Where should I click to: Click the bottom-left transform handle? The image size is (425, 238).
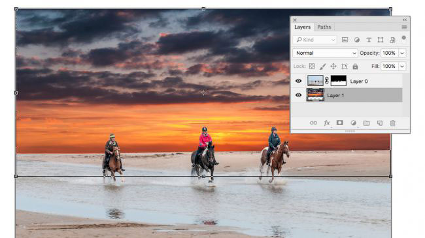click(16, 176)
